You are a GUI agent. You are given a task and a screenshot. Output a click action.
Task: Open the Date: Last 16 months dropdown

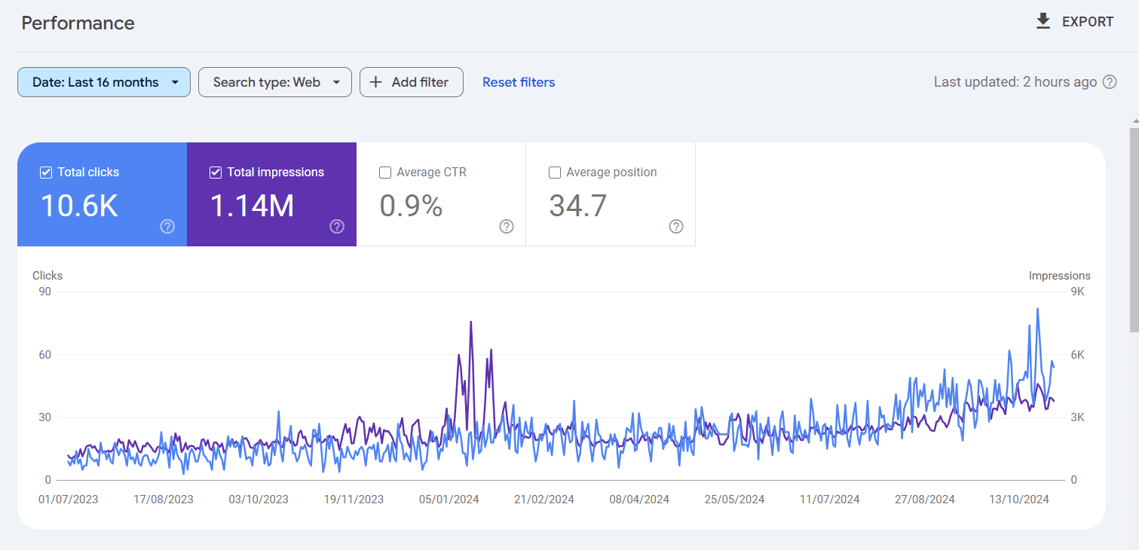coord(103,82)
